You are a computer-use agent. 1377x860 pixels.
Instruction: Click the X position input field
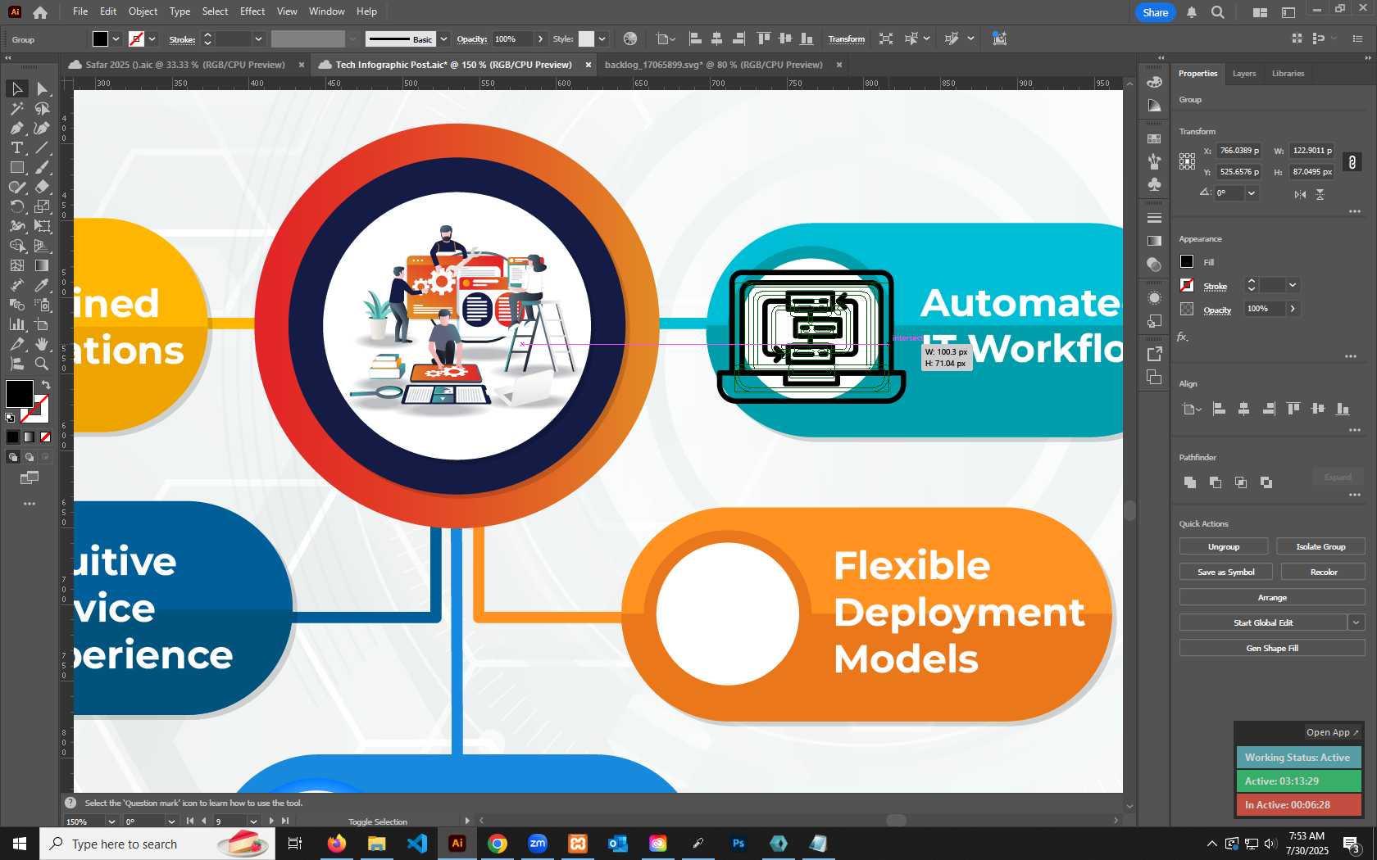[x=1239, y=151]
